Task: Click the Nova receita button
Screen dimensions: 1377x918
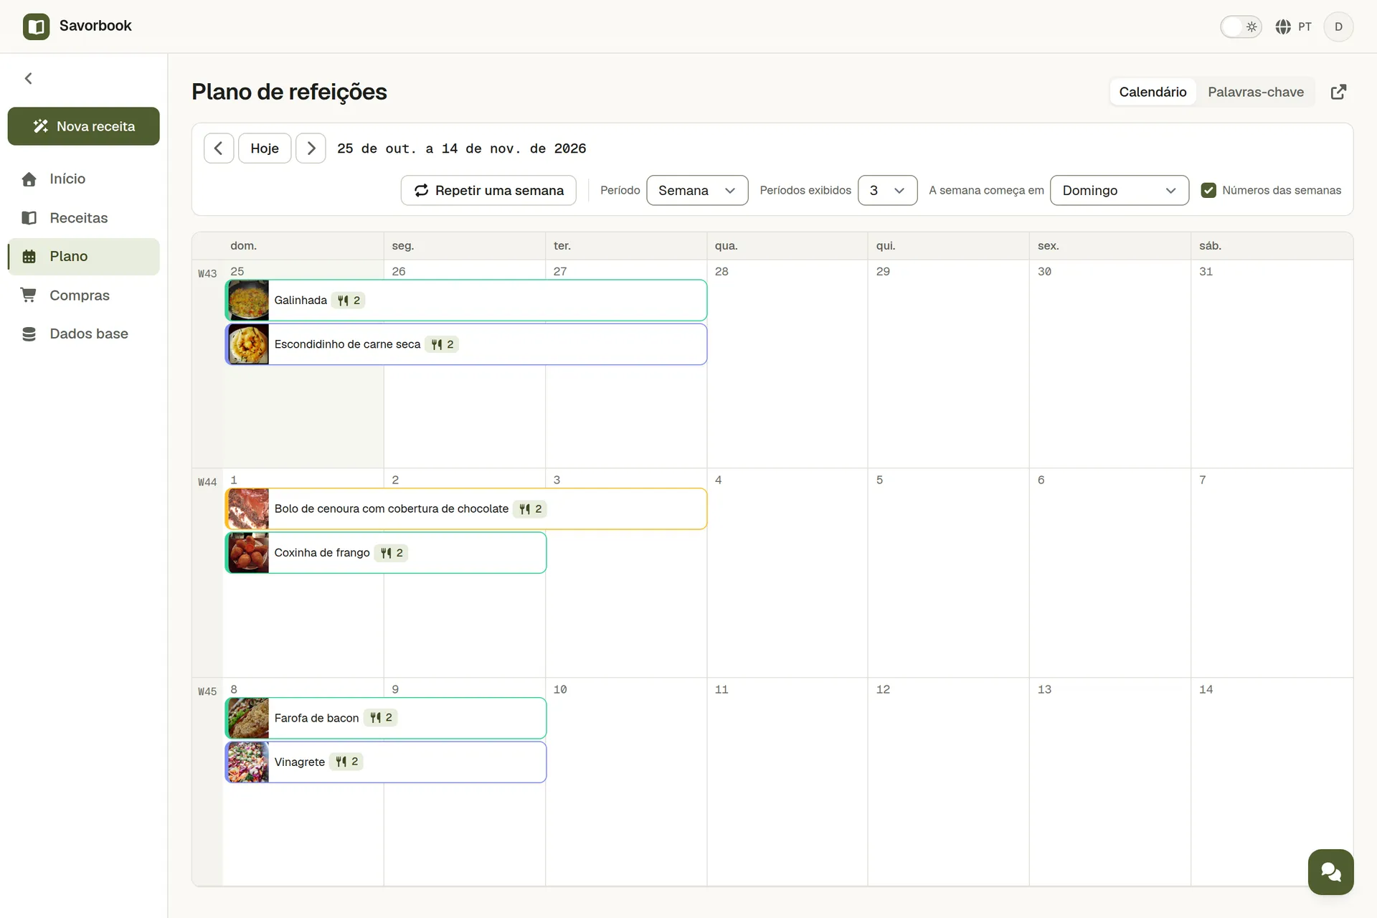Action: click(x=84, y=126)
